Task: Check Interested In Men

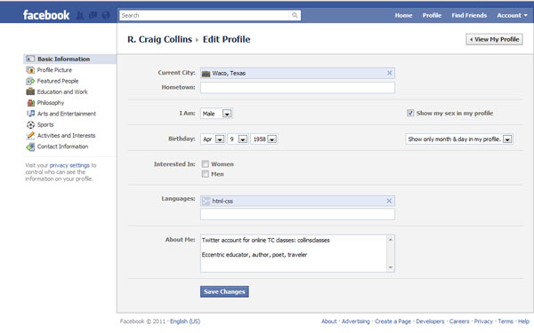Action: pyautogui.click(x=205, y=174)
